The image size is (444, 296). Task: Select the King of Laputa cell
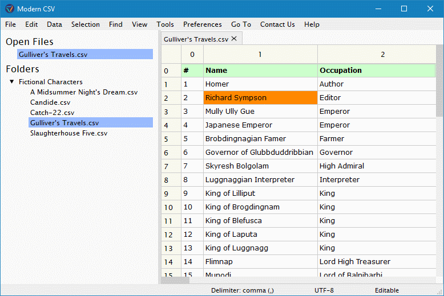(x=260, y=234)
